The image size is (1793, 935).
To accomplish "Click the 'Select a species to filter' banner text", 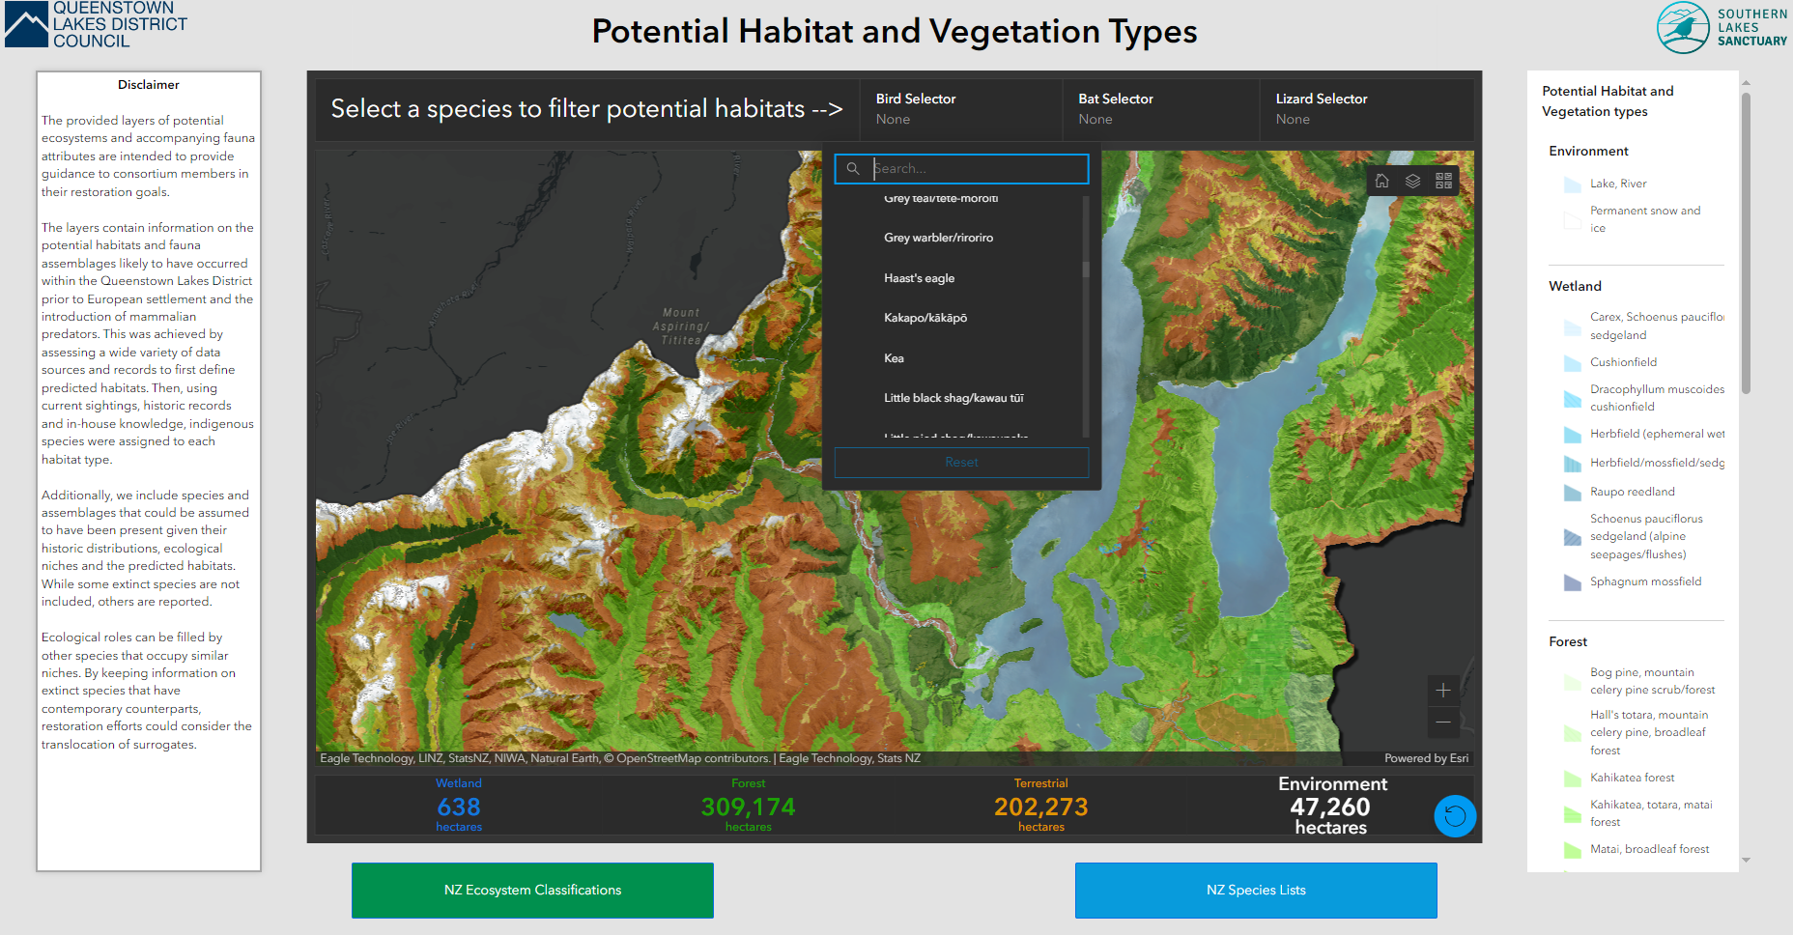I will (586, 109).
